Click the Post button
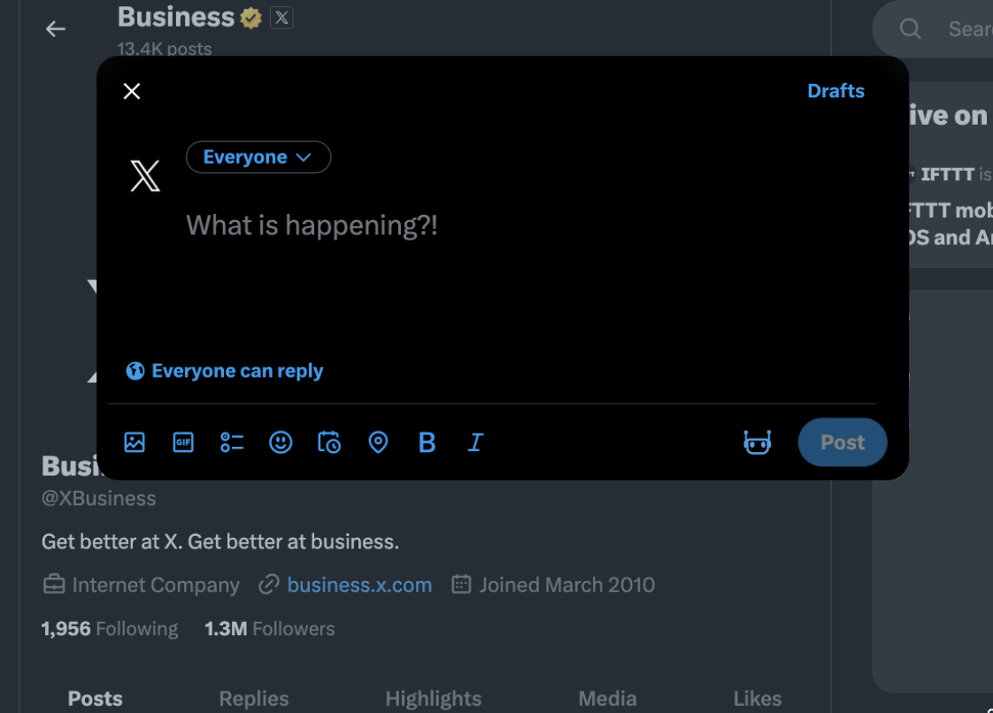 (842, 442)
